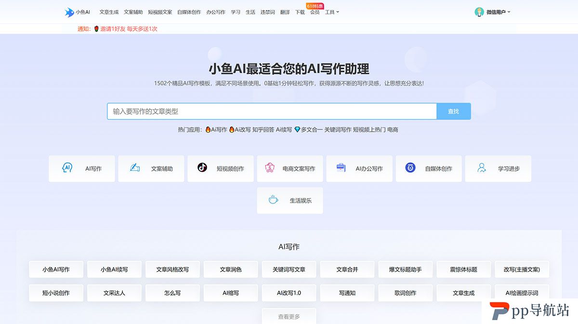This screenshot has width=578, height=324.
Task: Click the 自媒体创作 round icon
Action: coord(410,168)
